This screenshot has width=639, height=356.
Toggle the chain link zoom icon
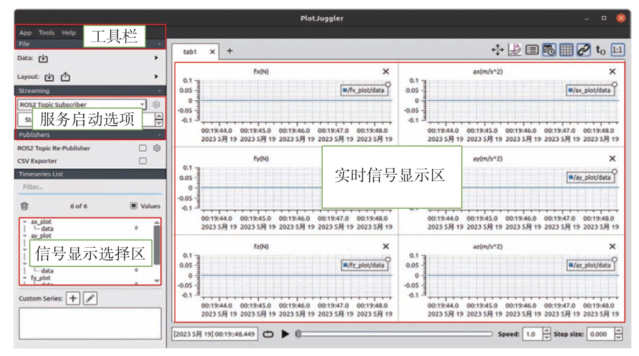(x=584, y=50)
